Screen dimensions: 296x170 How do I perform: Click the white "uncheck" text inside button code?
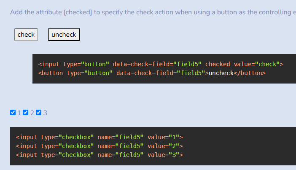(x=221, y=73)
